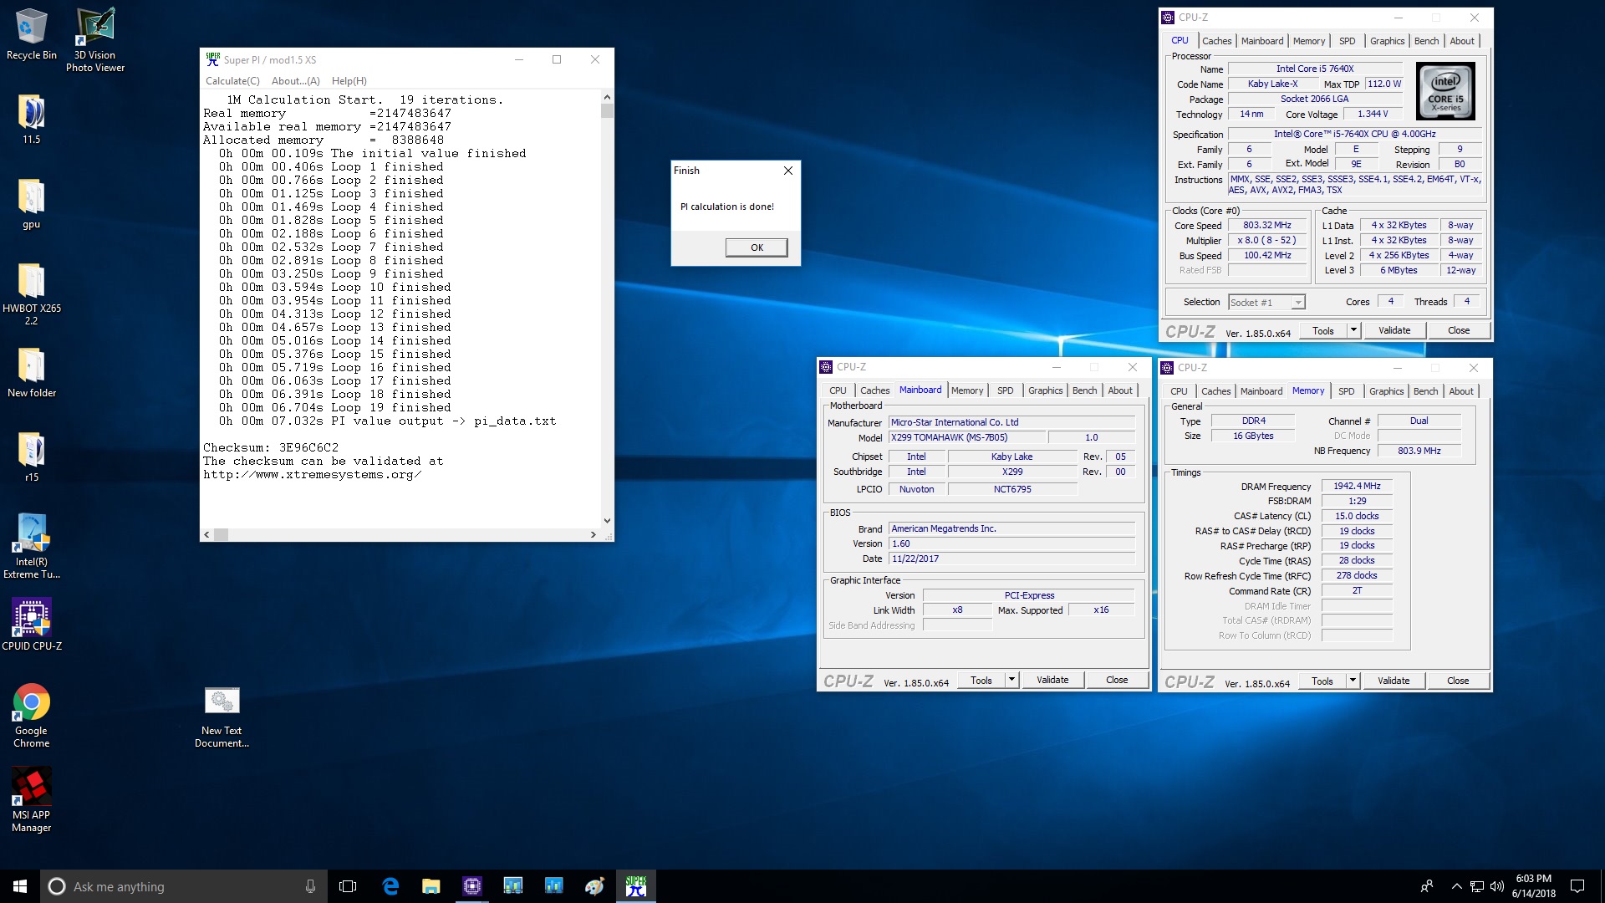Viewport: 1605px width, 903px height.
Task: Open the 11.5 folder on desktop
Action: (31, 120)
